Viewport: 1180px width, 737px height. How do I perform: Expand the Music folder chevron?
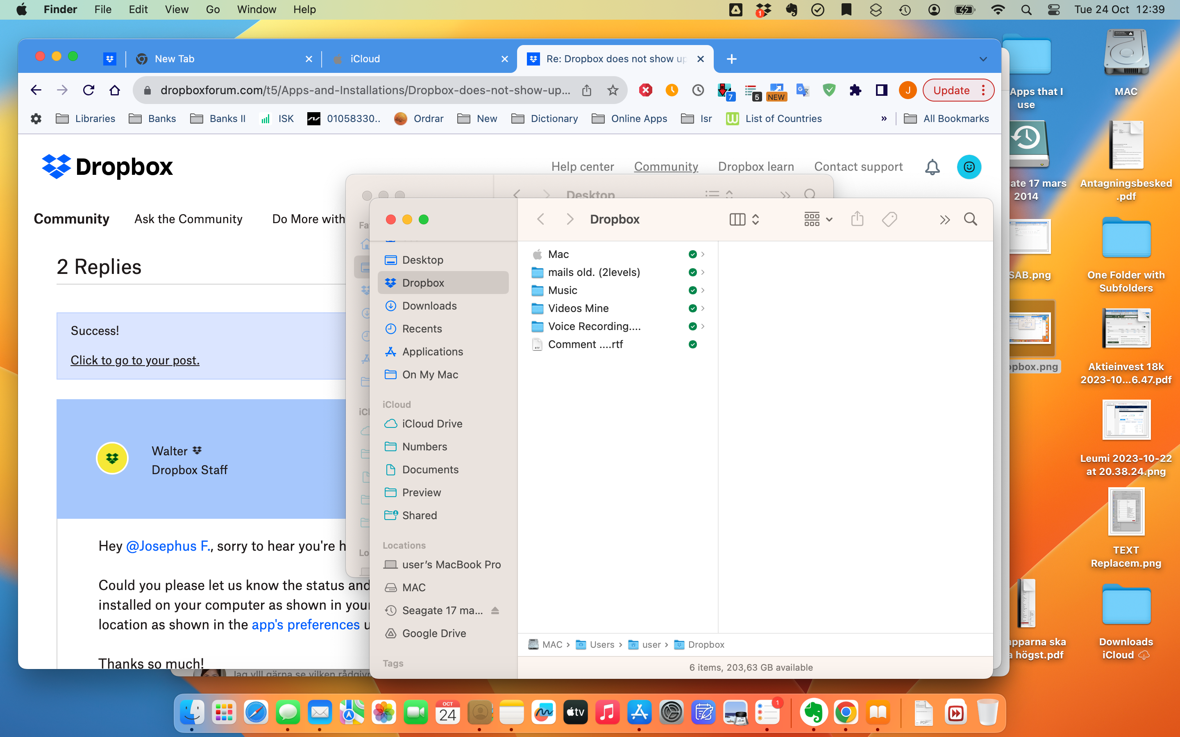pos(703,291)
